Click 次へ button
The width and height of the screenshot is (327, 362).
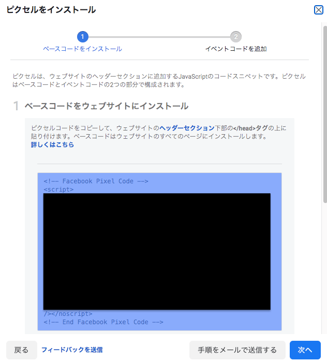[305, 350]
